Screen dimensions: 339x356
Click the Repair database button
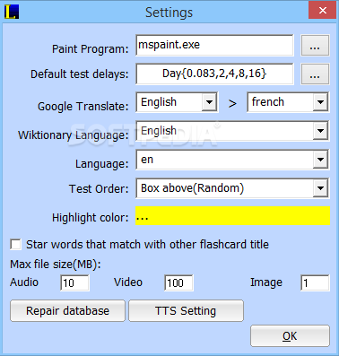[x=67, y=311]
